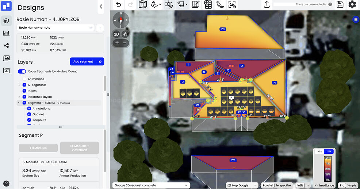Expand the Google 3D request status bar

coord(151,185)
